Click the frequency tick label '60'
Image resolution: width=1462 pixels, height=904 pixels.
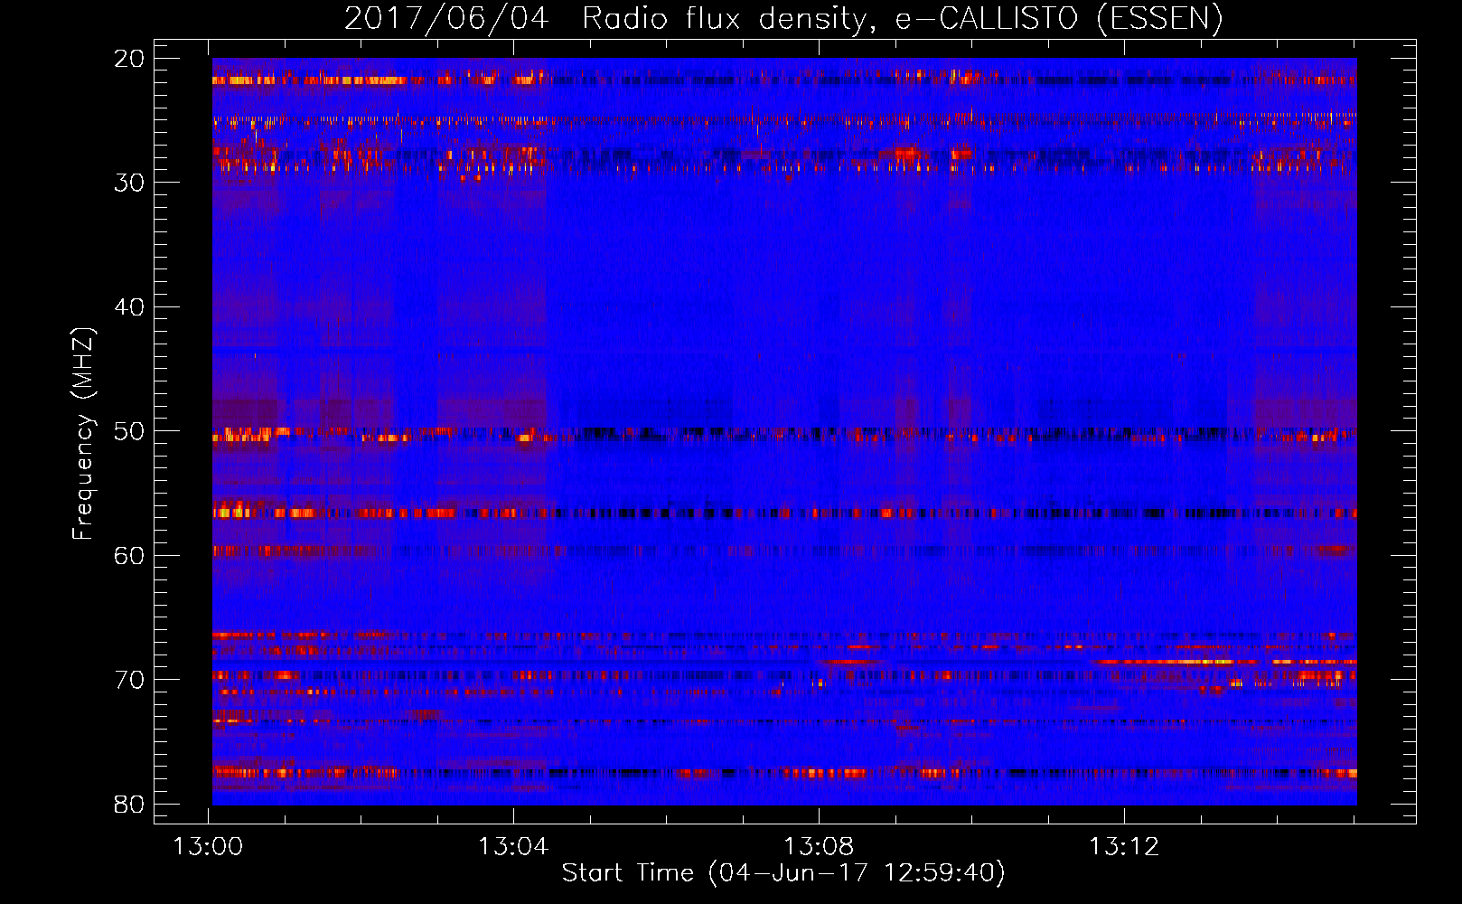[x=129, y=556]
